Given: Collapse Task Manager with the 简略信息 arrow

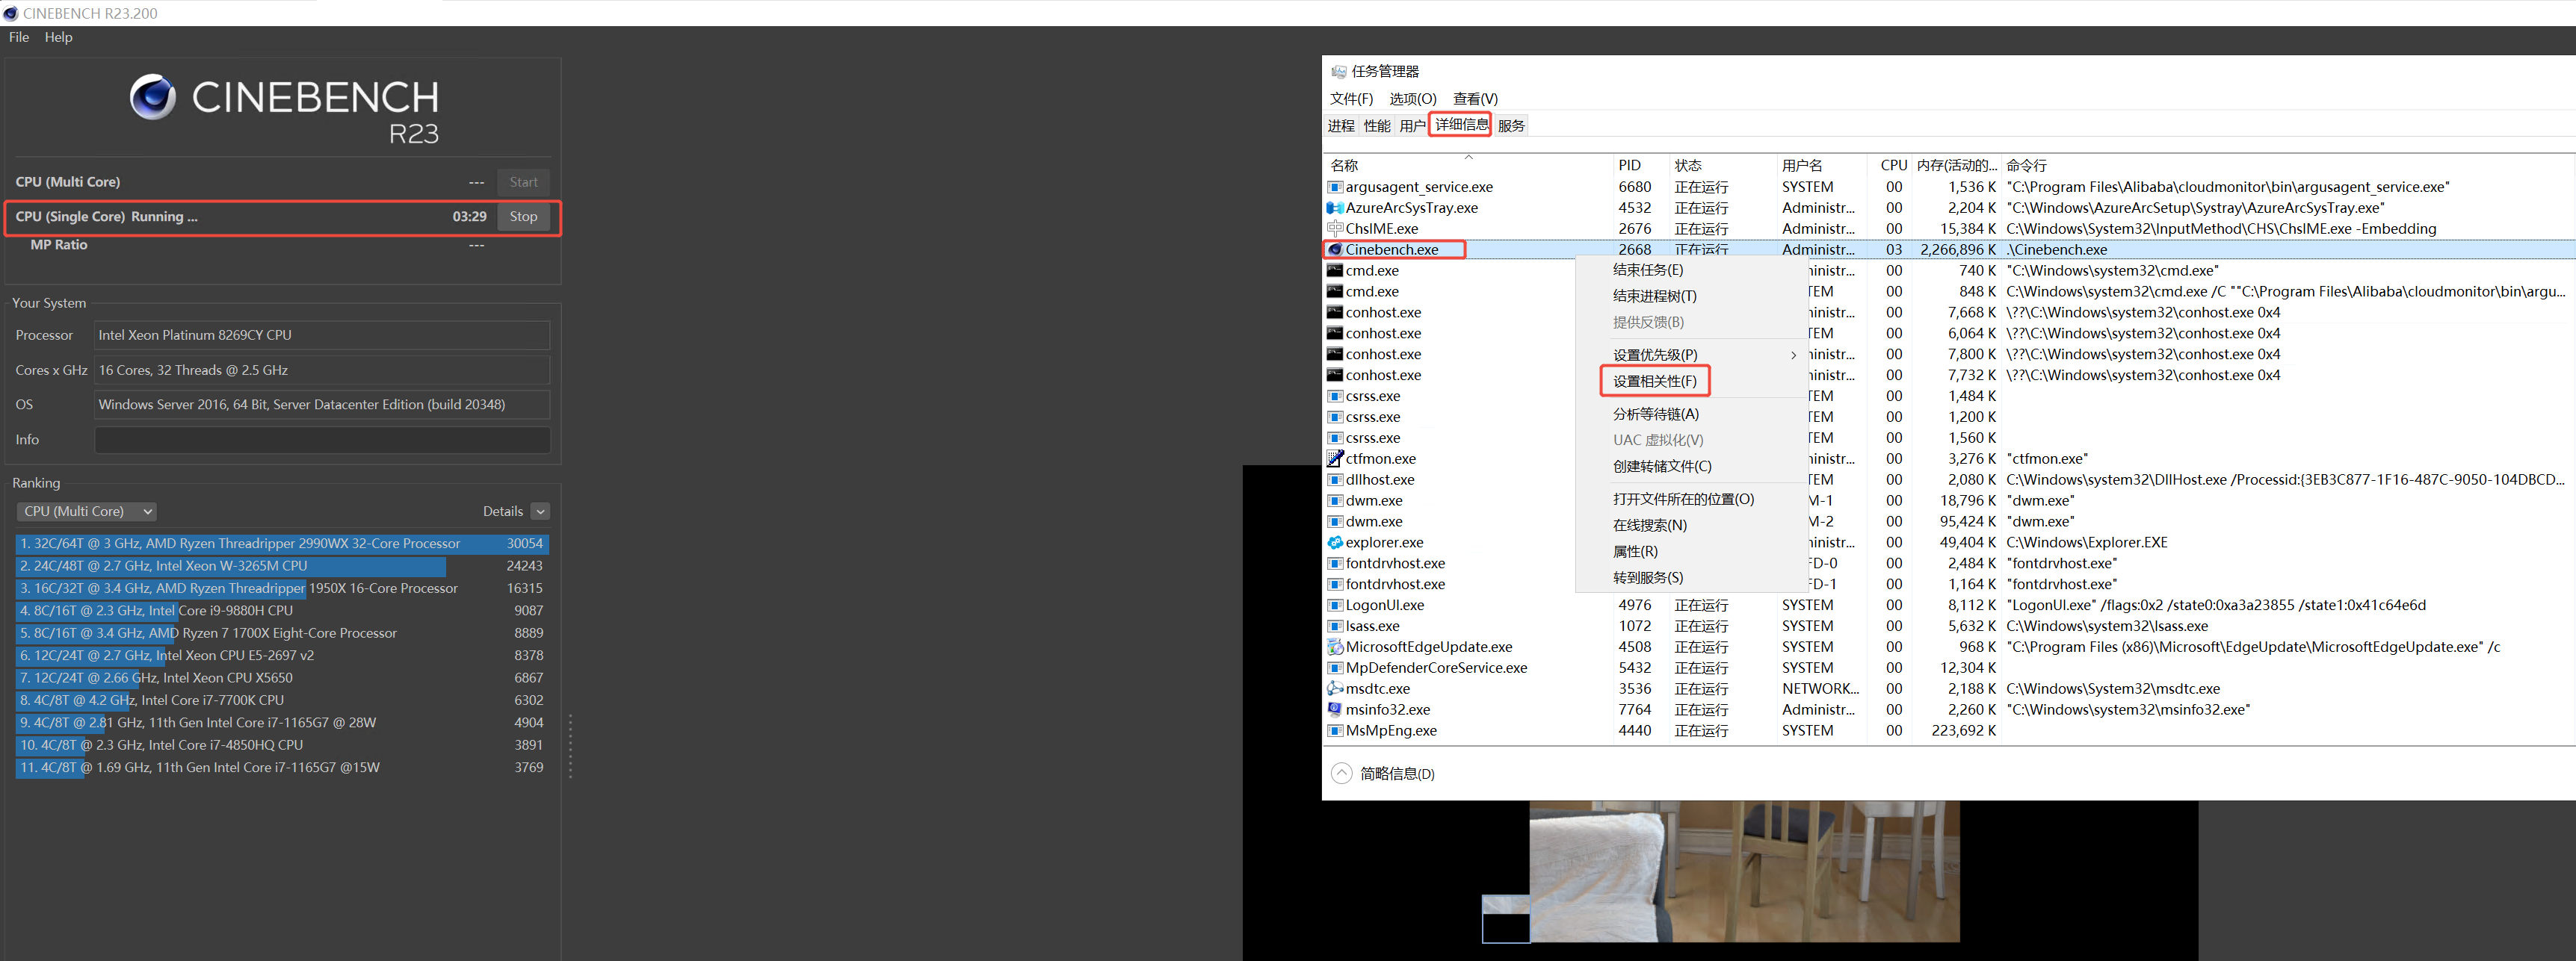Looking at the screenshot, I should [1342, 773].
